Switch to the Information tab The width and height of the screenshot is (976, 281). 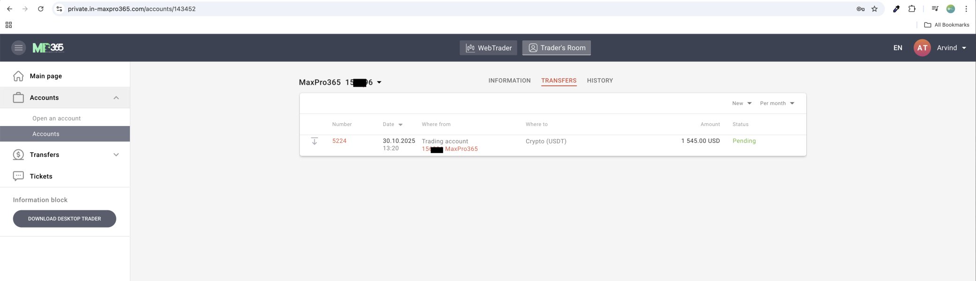click(x=509, y=81)
